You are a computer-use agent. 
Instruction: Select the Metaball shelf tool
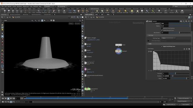coord(74,11)
